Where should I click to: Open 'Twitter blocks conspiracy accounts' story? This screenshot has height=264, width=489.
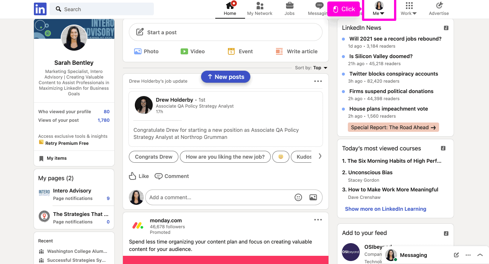[394, 74]
